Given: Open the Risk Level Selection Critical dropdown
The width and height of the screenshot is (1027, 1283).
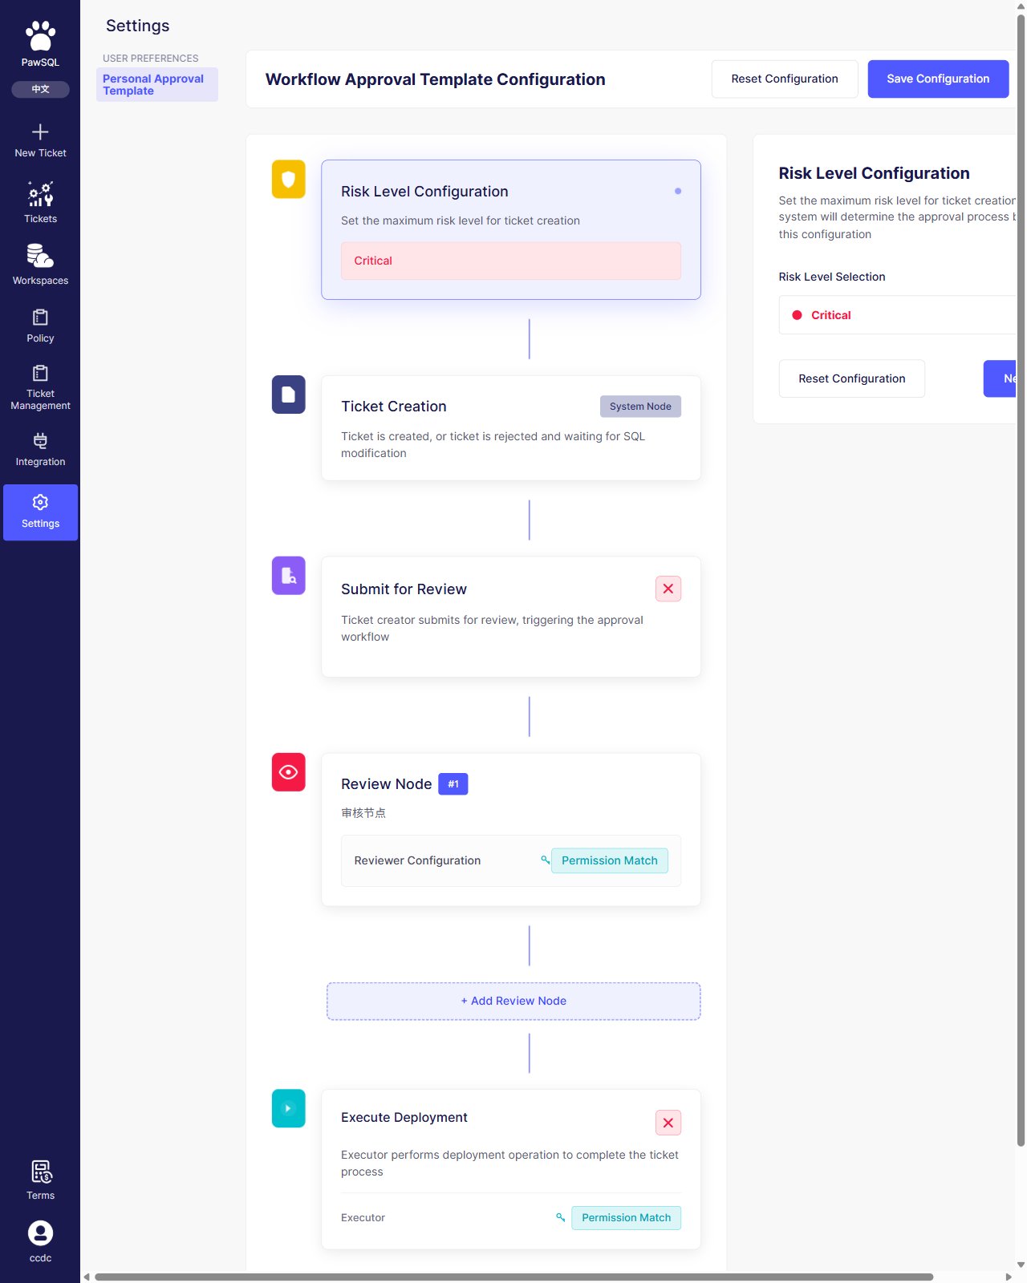Looking at the screenshot, I should coord(899,315).
